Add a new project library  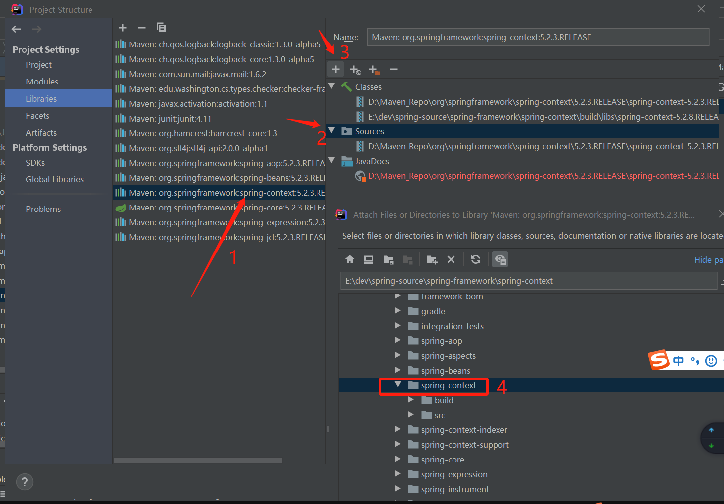coord(123,28)
